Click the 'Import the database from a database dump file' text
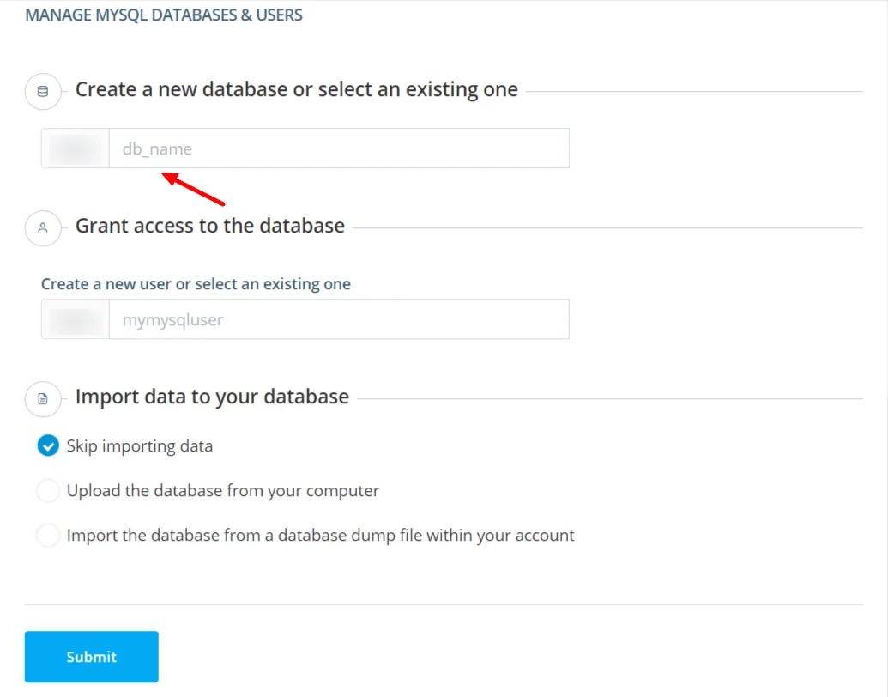This screenshot has height=697, width=888. [320, 536]
